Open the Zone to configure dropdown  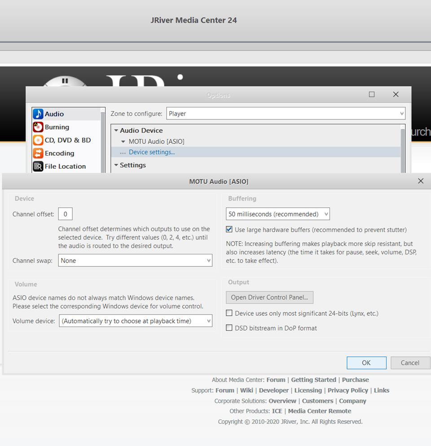click(x=286, y=114)
